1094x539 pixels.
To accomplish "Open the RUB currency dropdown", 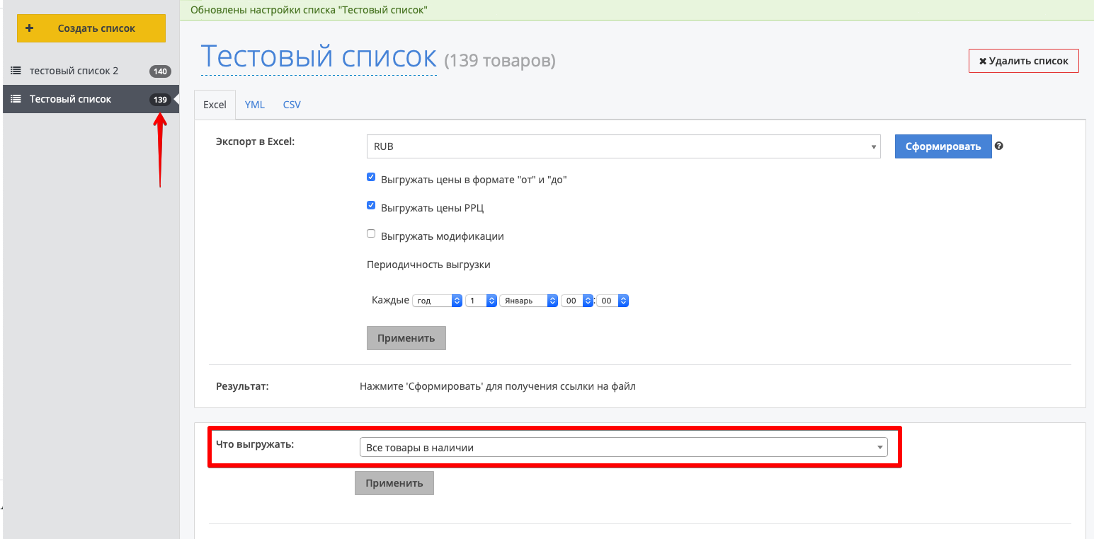I will coord(623,146).
